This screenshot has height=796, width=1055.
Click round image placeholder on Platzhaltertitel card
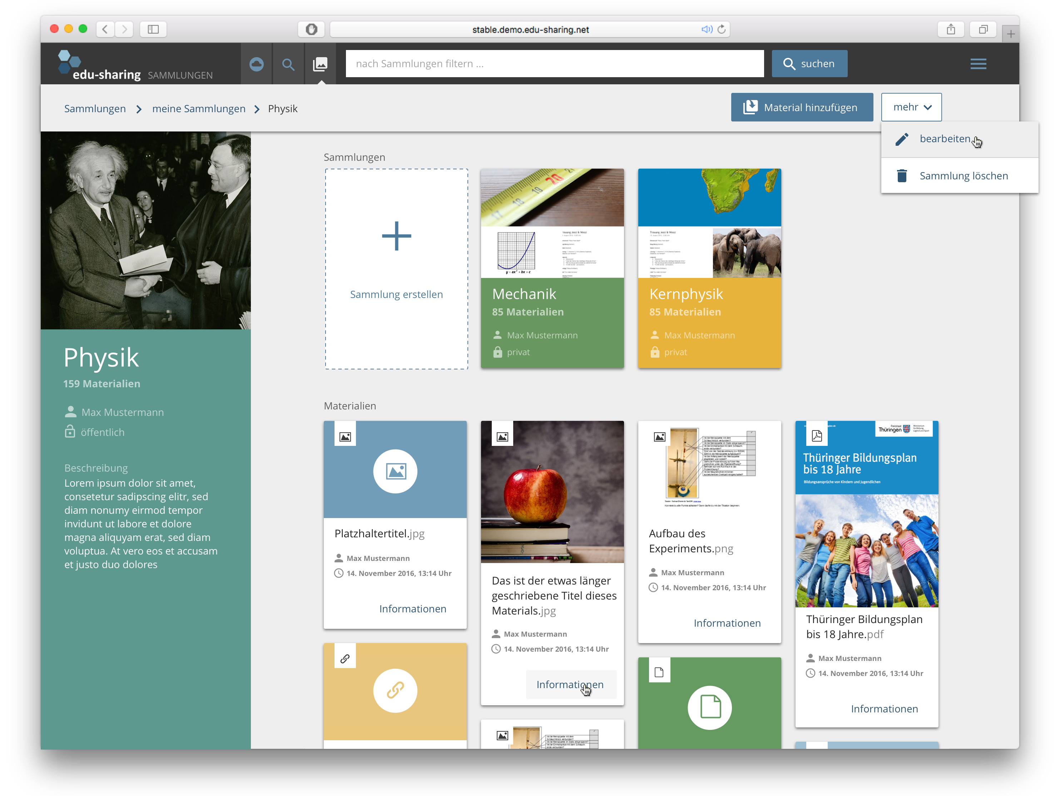point(395,471)
